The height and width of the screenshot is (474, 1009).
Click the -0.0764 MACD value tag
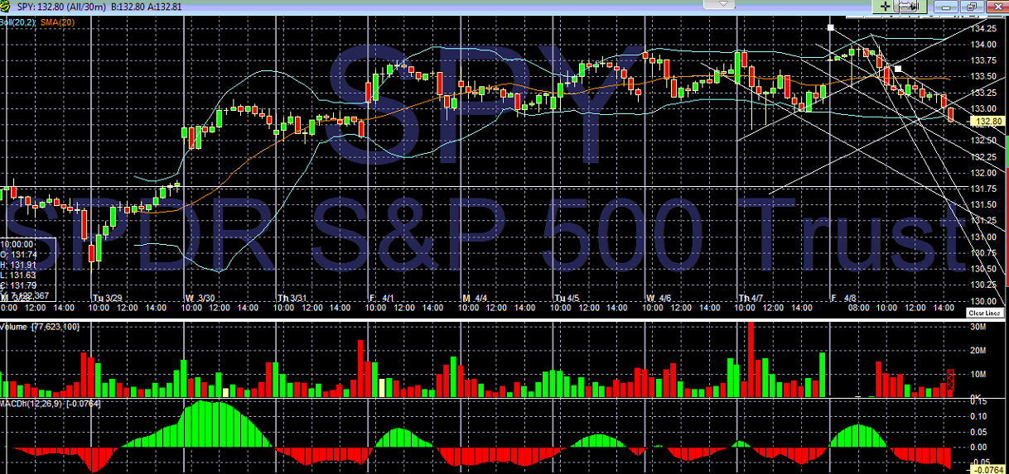point(987,470)
